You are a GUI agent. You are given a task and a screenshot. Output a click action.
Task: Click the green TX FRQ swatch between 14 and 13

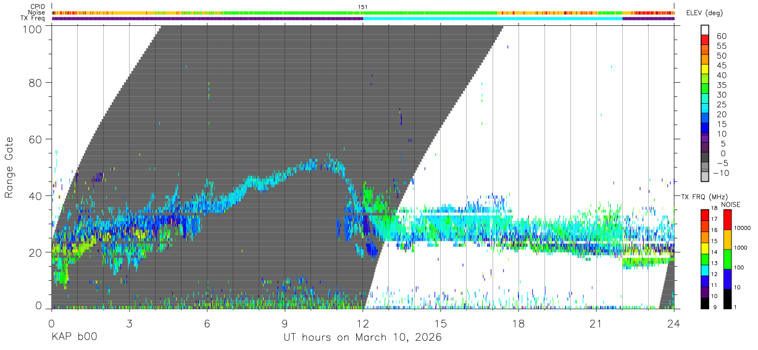pos(705,259)
